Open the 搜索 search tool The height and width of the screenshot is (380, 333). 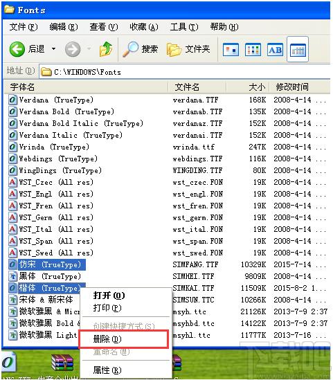(x=140, y=49)
